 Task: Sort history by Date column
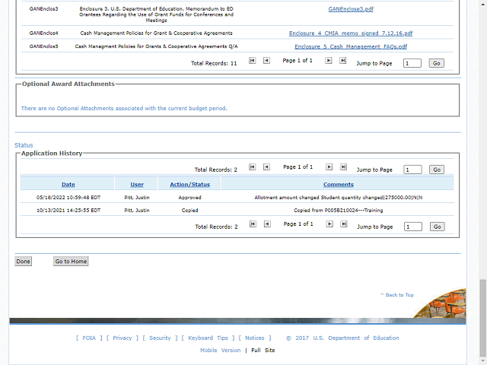(x=68, y=184)
